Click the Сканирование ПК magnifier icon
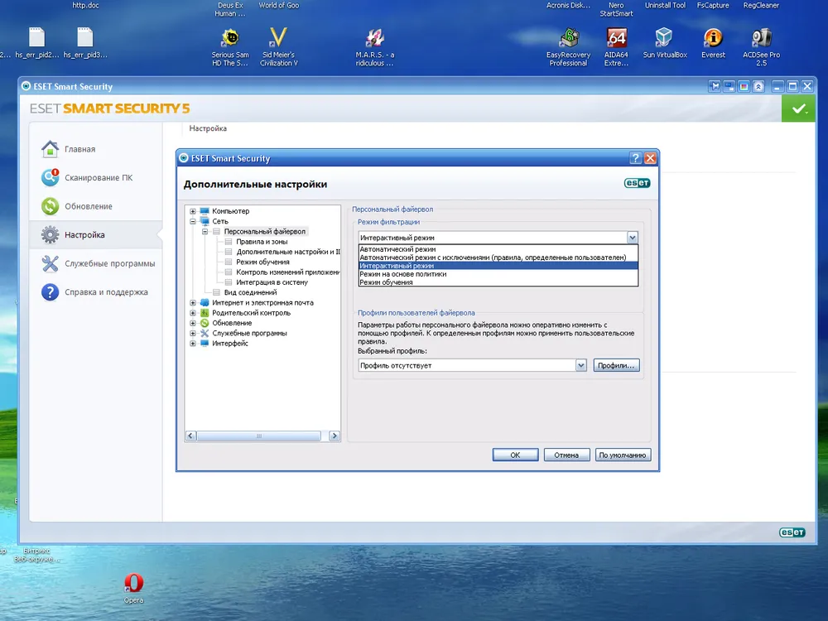The height and width of the screenshot is (621, 828). 51,178
